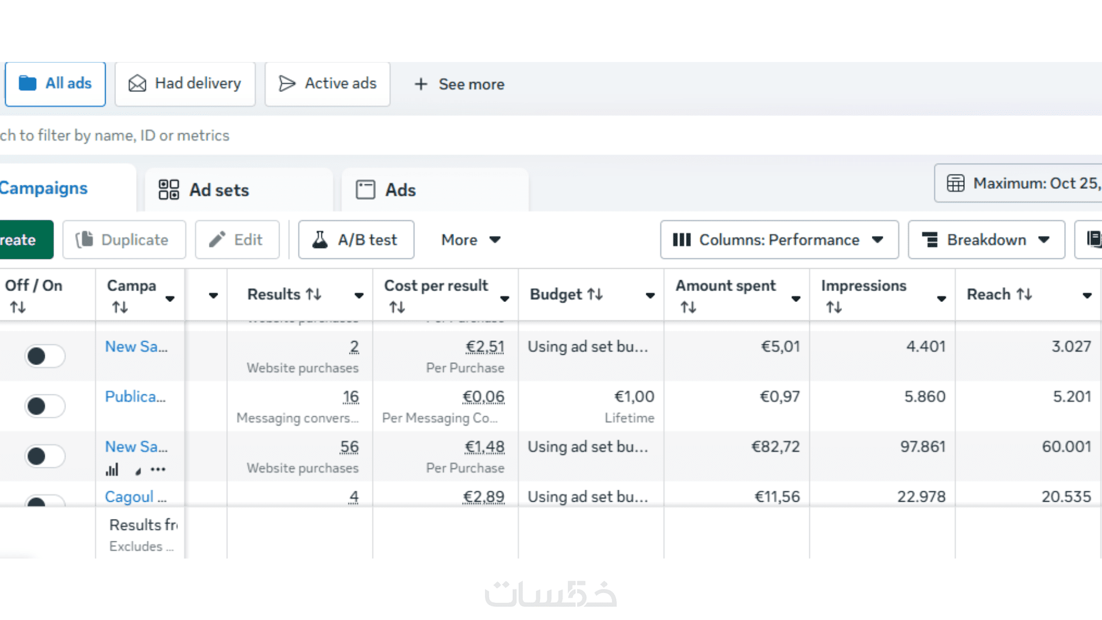Viewport: 1102px width, 620px height.
Task: Expand the More dropdown menu
Action: [471, 240]
